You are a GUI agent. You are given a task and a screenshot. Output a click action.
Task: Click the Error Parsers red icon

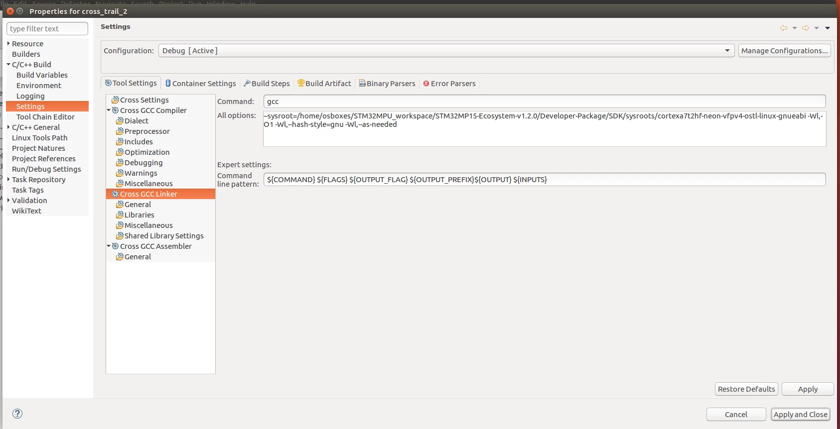[426, 84]
